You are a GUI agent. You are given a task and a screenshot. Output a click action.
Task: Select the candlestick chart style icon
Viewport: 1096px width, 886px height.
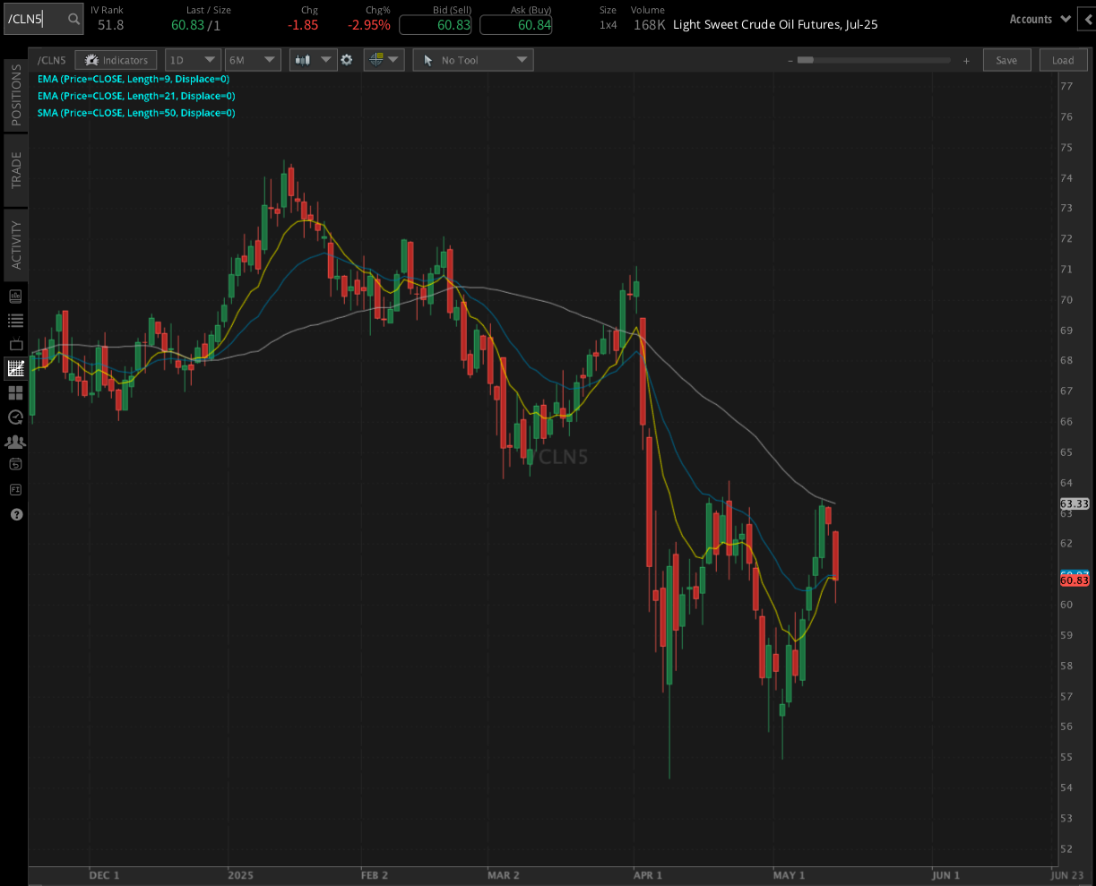(305, 60)
